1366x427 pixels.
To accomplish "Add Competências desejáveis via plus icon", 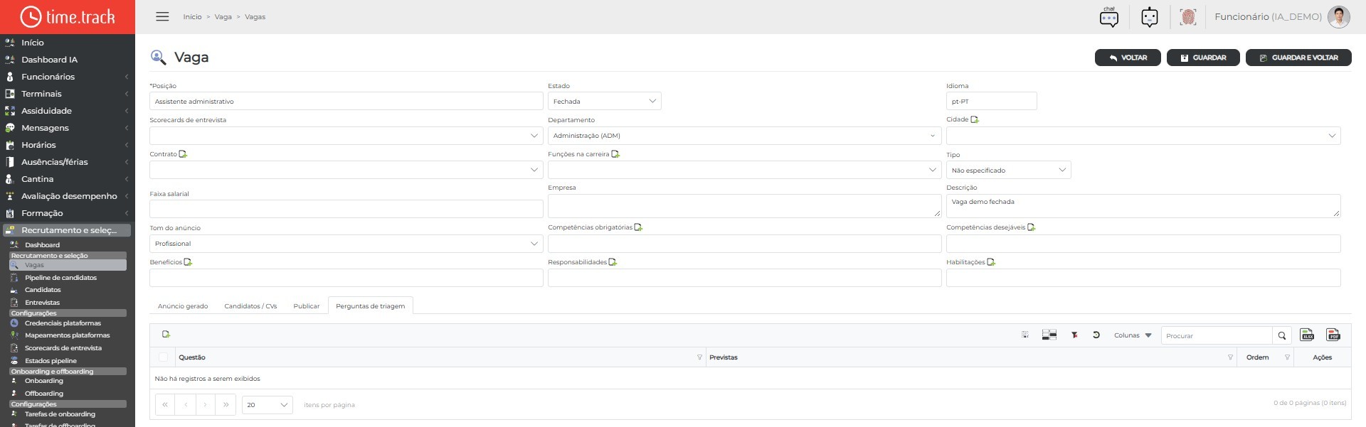I will (1031, 227).
